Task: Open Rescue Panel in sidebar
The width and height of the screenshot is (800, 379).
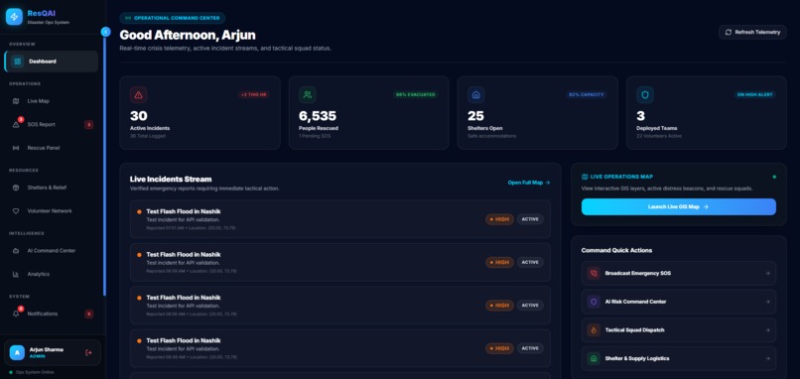Action: [x=51, y=148]
